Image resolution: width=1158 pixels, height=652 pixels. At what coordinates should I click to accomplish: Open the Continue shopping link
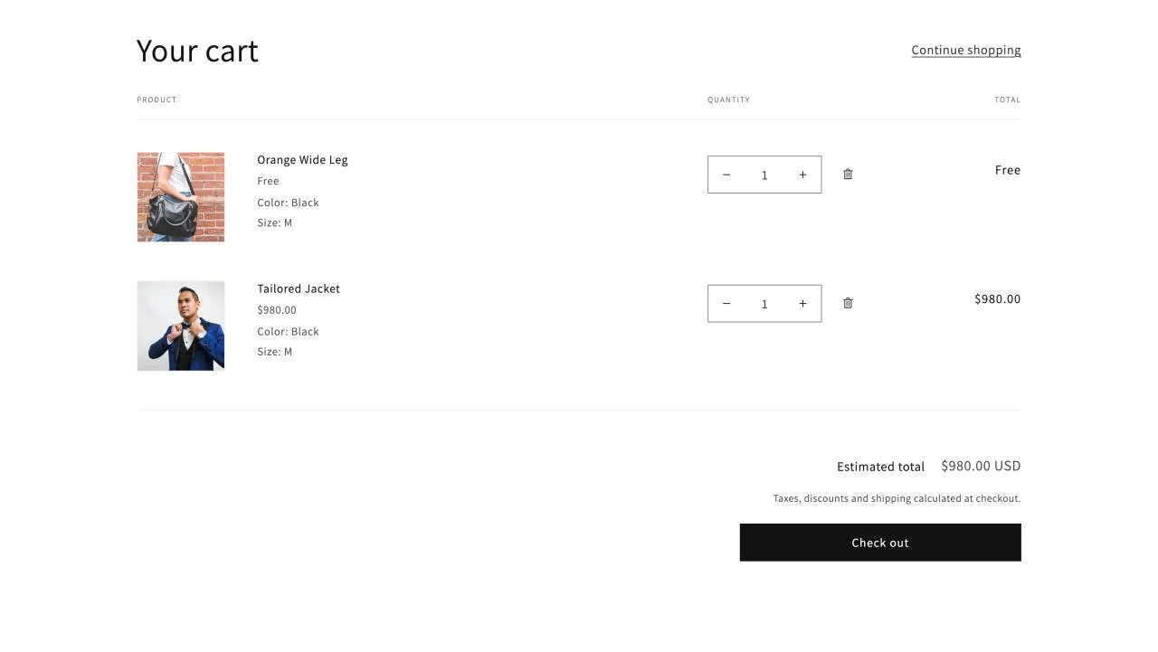(966, 50)
